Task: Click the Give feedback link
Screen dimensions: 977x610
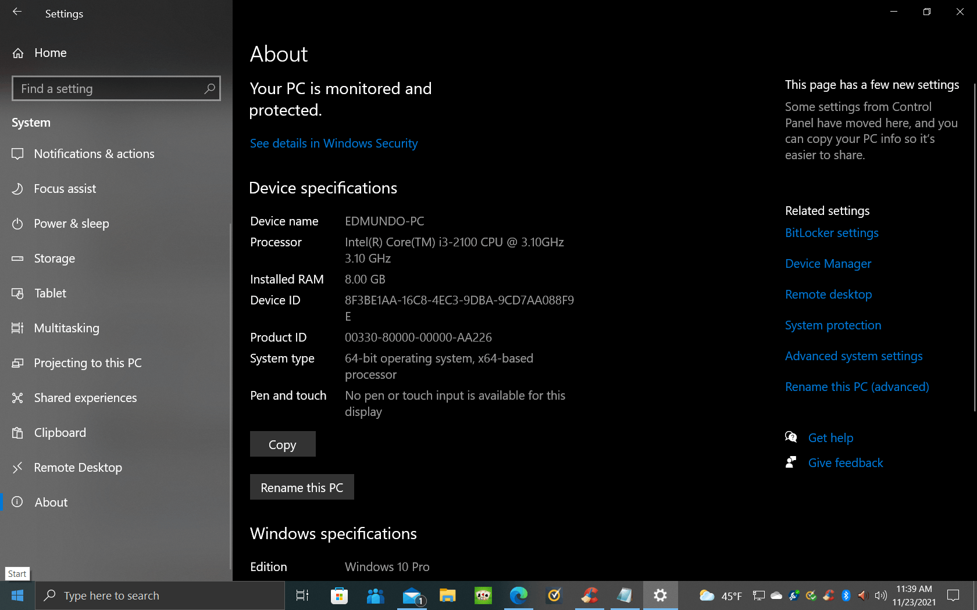Action: pyautogui.click(x=846, y=463)
